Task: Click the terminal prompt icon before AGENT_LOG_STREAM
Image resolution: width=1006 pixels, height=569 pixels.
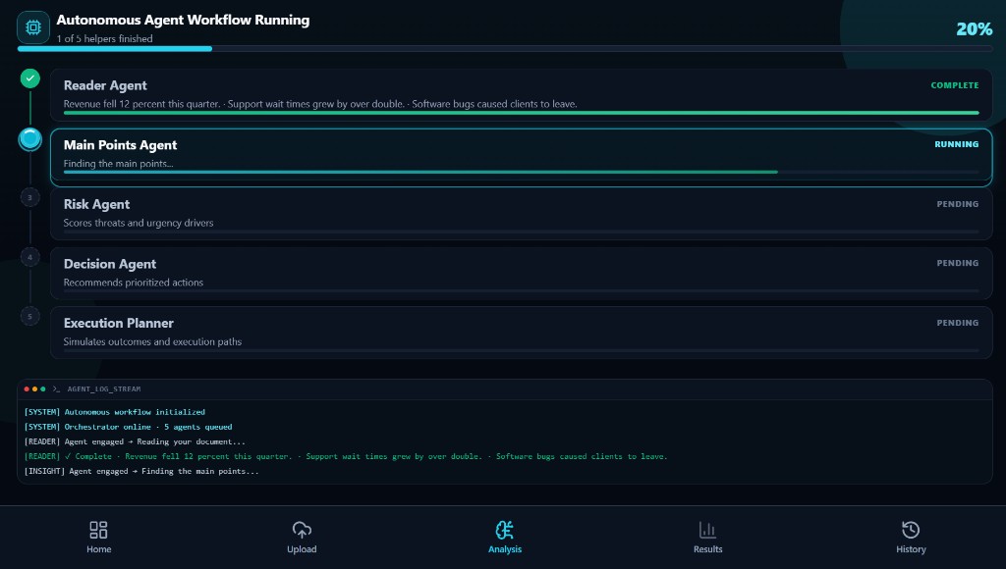Action: (x=56, y=388)
